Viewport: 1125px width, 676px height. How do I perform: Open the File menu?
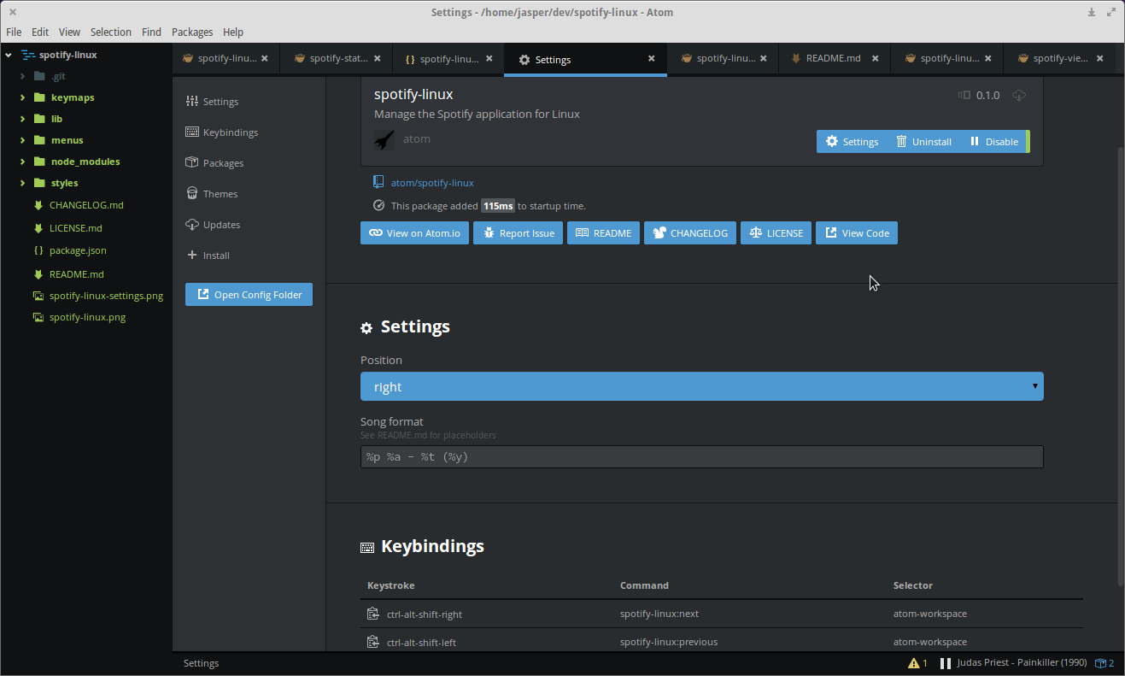[14, 32]
